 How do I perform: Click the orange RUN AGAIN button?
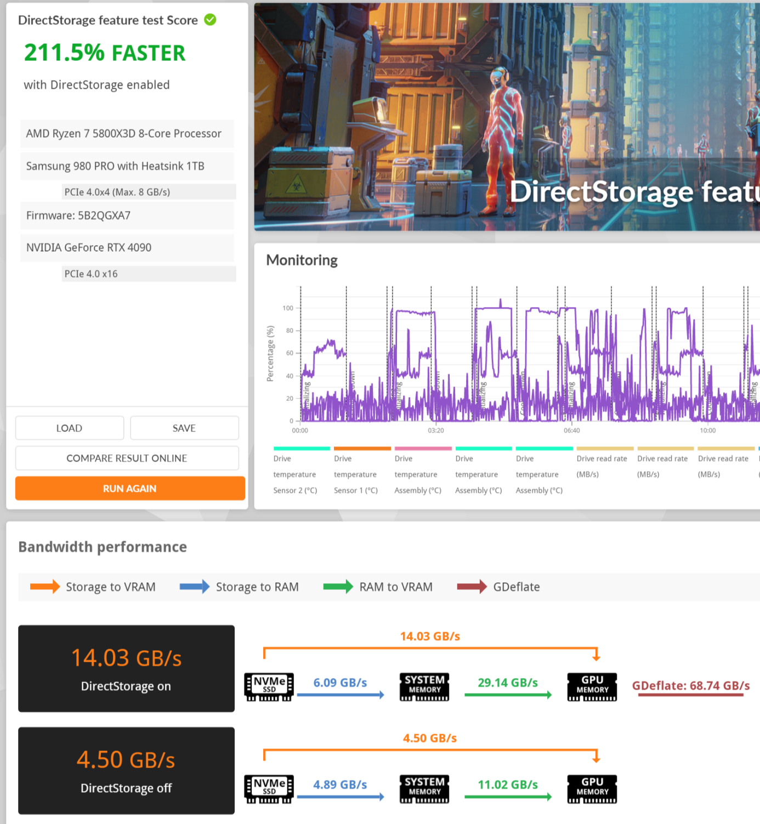[130, 488]
